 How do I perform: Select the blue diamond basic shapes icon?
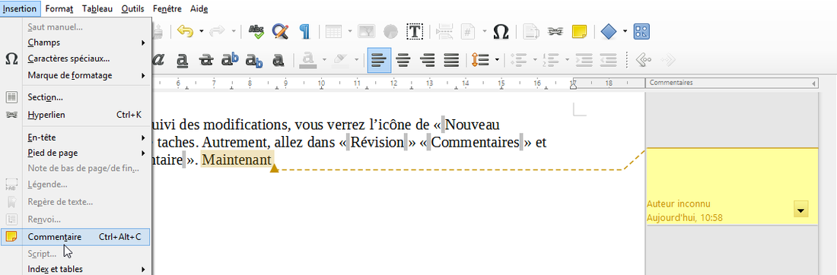[609, 31]
